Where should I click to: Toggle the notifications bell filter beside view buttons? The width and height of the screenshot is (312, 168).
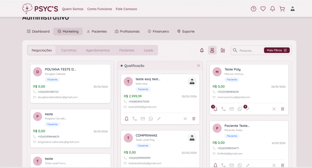pyautogui.click(x=202, y=50)
